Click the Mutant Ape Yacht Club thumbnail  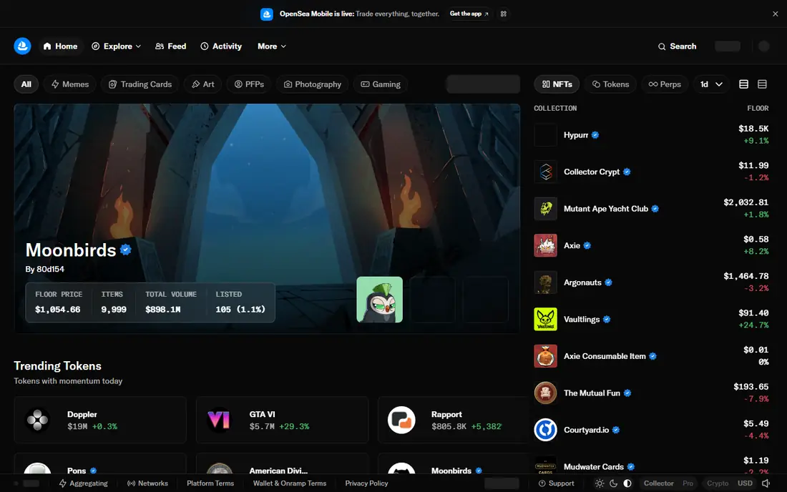546,209
